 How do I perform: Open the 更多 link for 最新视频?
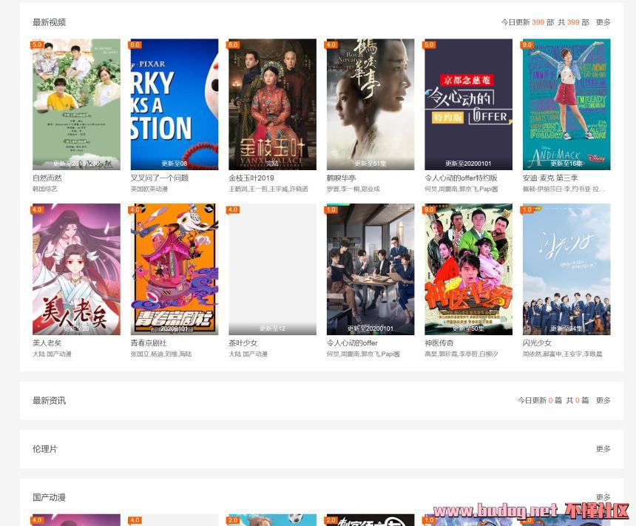603,23
